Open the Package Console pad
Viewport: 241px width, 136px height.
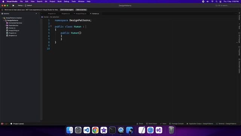tap(176, 124)
